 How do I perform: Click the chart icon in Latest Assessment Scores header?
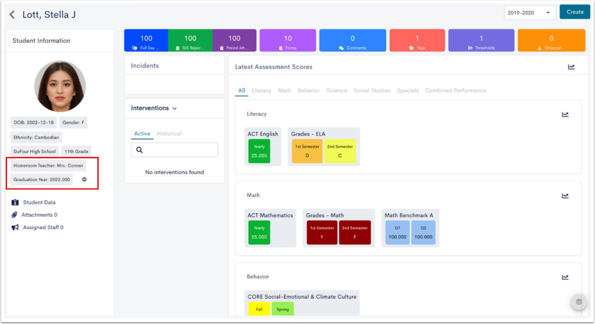pos(571,67)
